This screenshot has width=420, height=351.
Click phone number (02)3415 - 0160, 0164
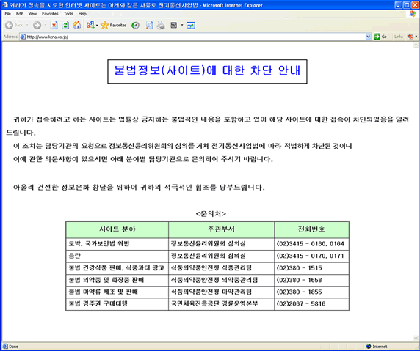pos(310,244)
